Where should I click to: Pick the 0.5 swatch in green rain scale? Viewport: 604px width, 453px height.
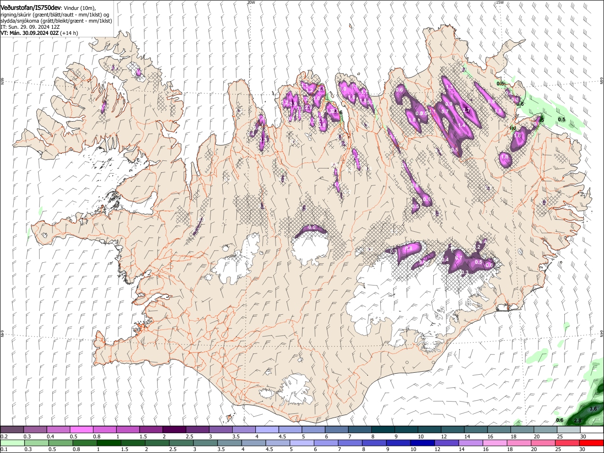click(60, 443)
